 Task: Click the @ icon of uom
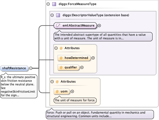click(57, 91)
